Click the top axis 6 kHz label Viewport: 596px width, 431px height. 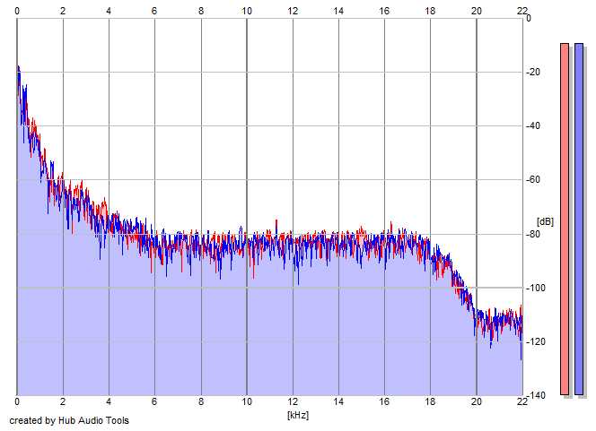(154, 11)
